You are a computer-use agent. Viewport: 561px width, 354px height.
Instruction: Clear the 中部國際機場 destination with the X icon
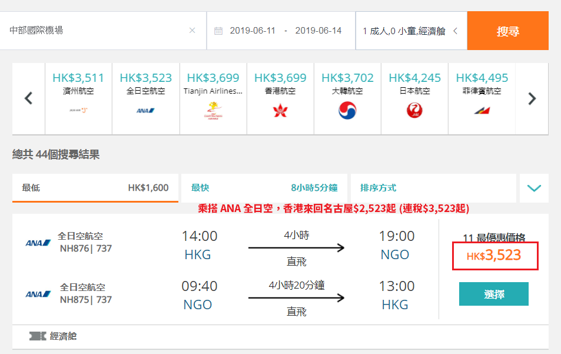192,31
